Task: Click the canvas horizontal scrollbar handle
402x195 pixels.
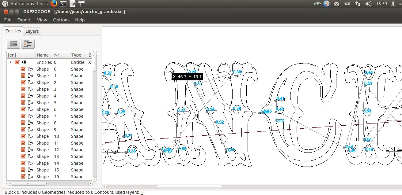Action: [189, 187]
